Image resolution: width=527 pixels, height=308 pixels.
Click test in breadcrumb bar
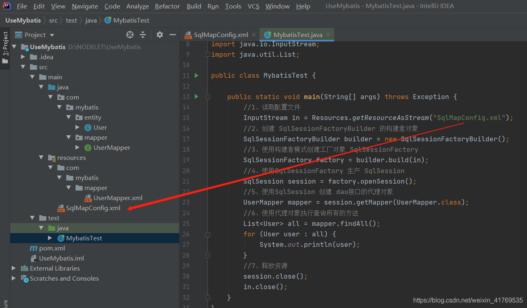point(71,20)
